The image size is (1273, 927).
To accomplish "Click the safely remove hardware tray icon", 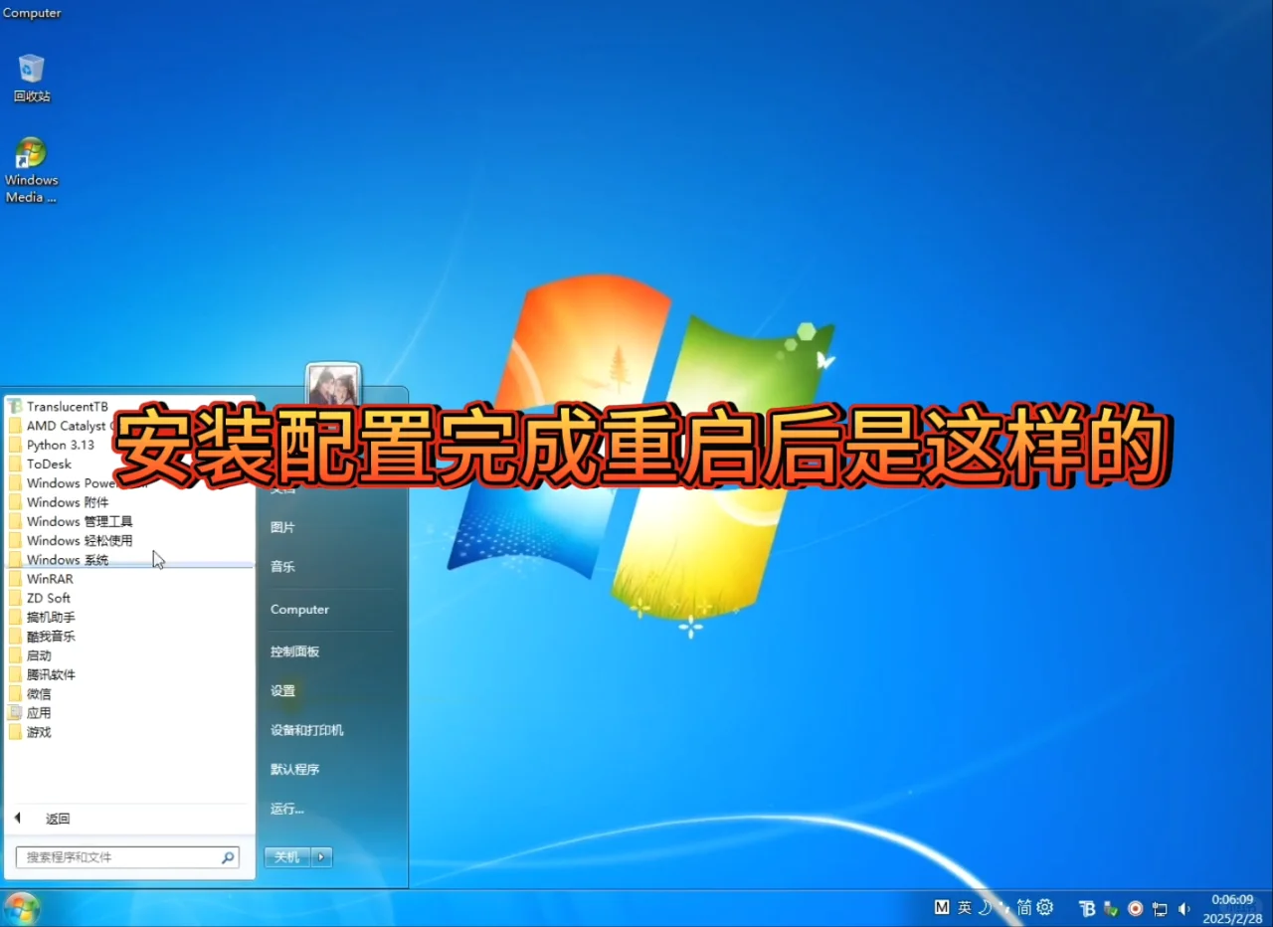I will point(1111,908).
